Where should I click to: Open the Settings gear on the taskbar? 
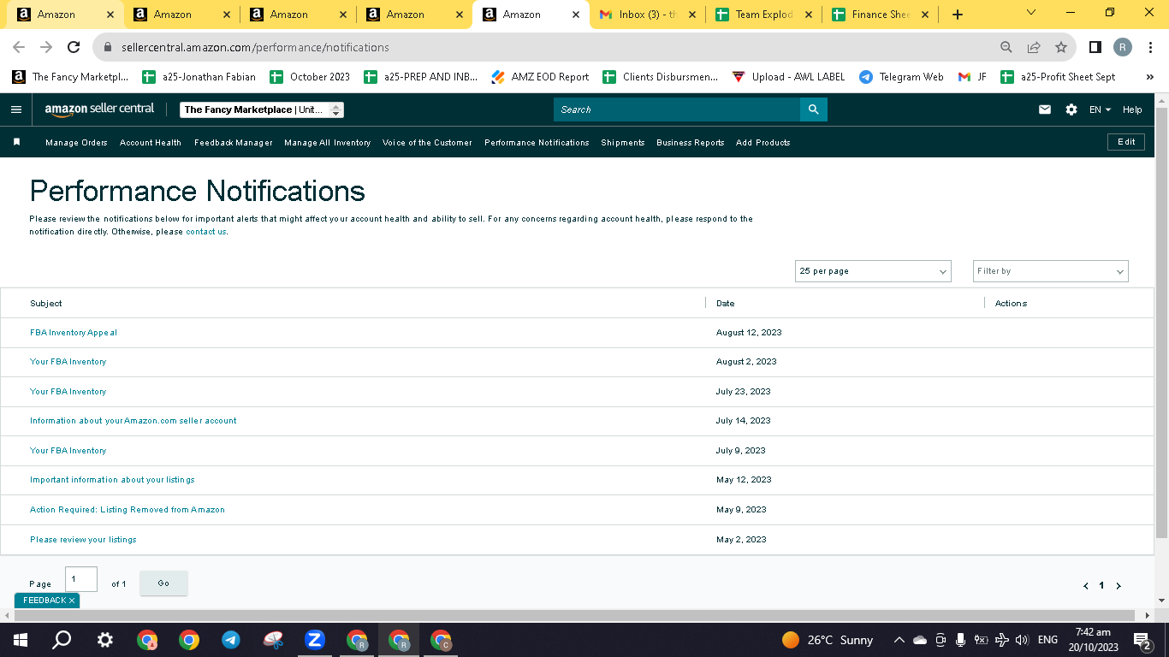(x=104, y=640)
